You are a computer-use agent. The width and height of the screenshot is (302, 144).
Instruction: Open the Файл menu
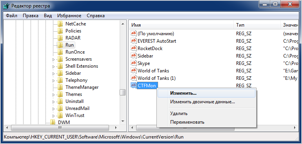tap(11, 16)
